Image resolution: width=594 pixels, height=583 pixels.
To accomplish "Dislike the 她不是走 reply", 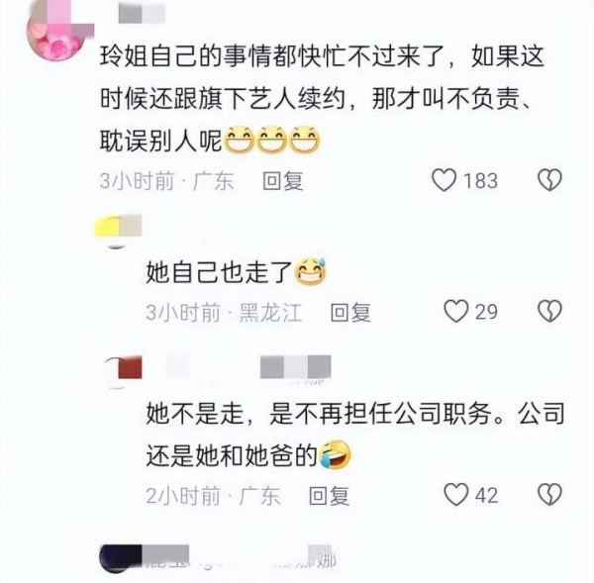I will coord(549,495).
